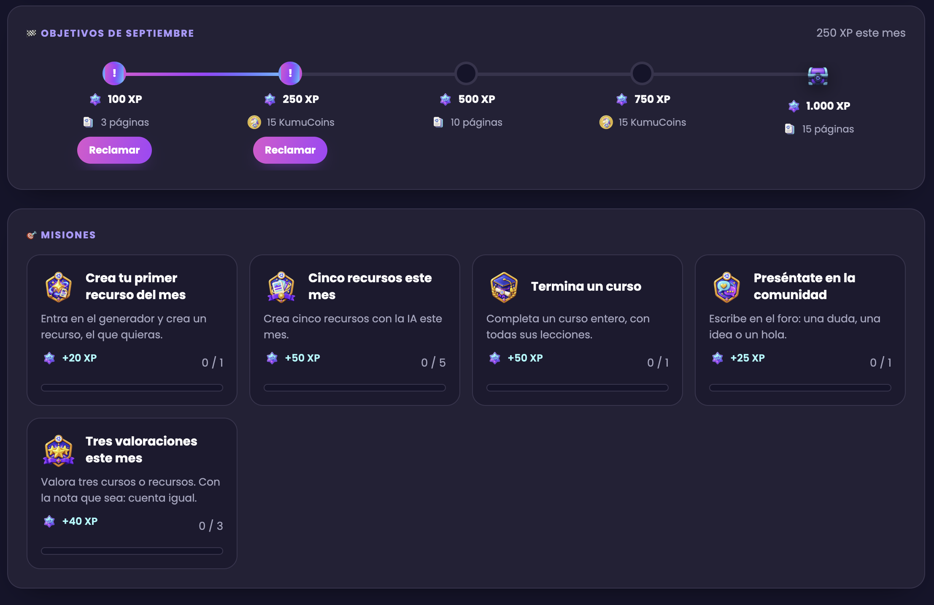Select the 500 XP empty milestone circle
934x605 pixels.
[466, 73]
